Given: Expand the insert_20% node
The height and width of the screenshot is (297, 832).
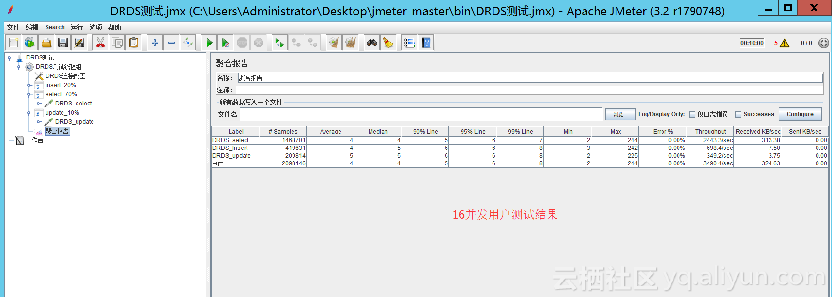Looking at the screenshot, I should click(x=29, y=86).
